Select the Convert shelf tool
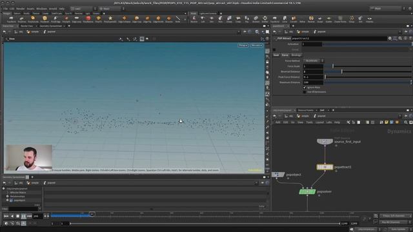This screenshot has width=413, height=232. pyautogui.click(x=294, y=19)
